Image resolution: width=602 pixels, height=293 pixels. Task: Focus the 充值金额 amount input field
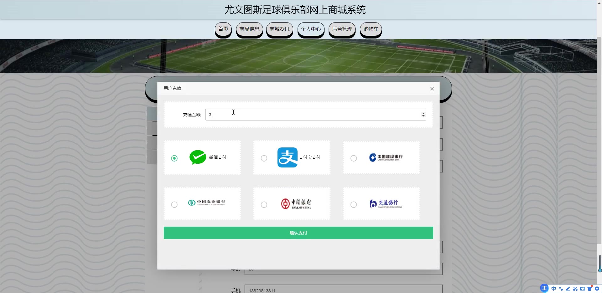click(x=315, y=115)
